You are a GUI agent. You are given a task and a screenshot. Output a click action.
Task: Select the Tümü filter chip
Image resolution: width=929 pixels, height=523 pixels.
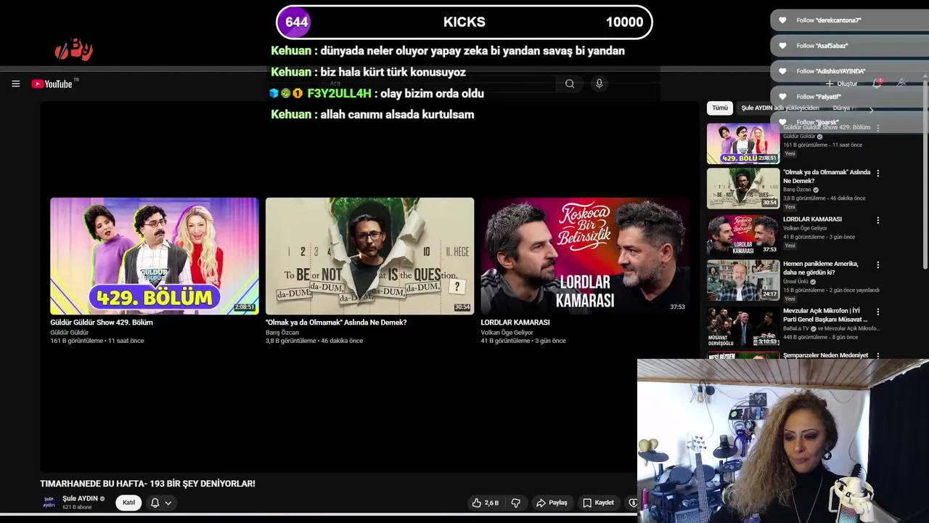point(719,108)
